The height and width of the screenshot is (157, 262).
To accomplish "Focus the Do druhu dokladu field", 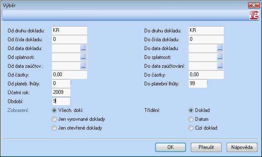I will point(206,31).
